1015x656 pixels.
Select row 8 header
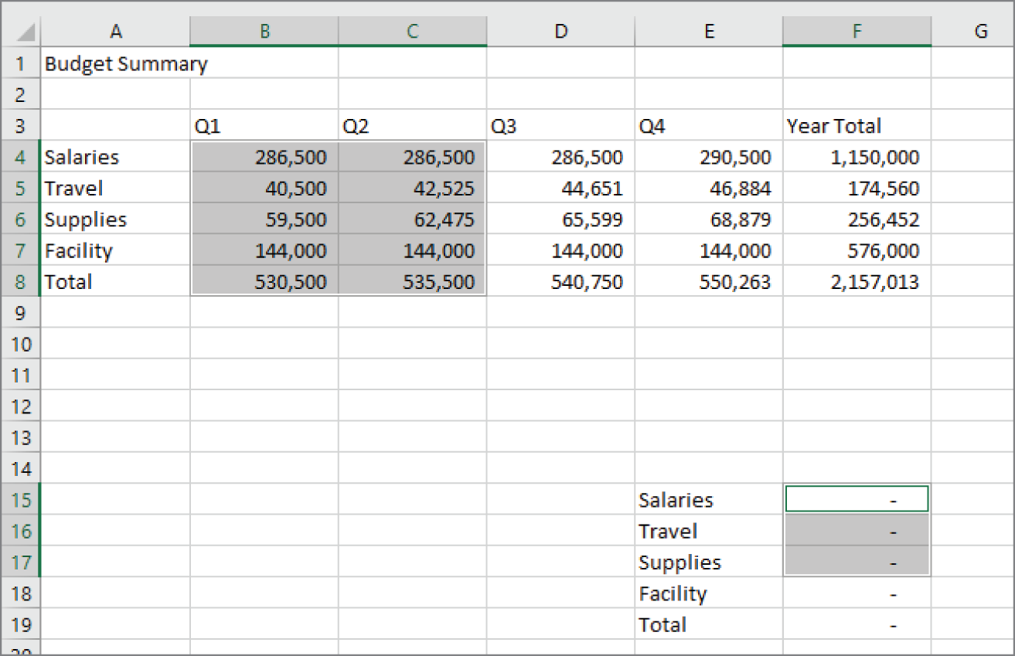pos(21,281)
